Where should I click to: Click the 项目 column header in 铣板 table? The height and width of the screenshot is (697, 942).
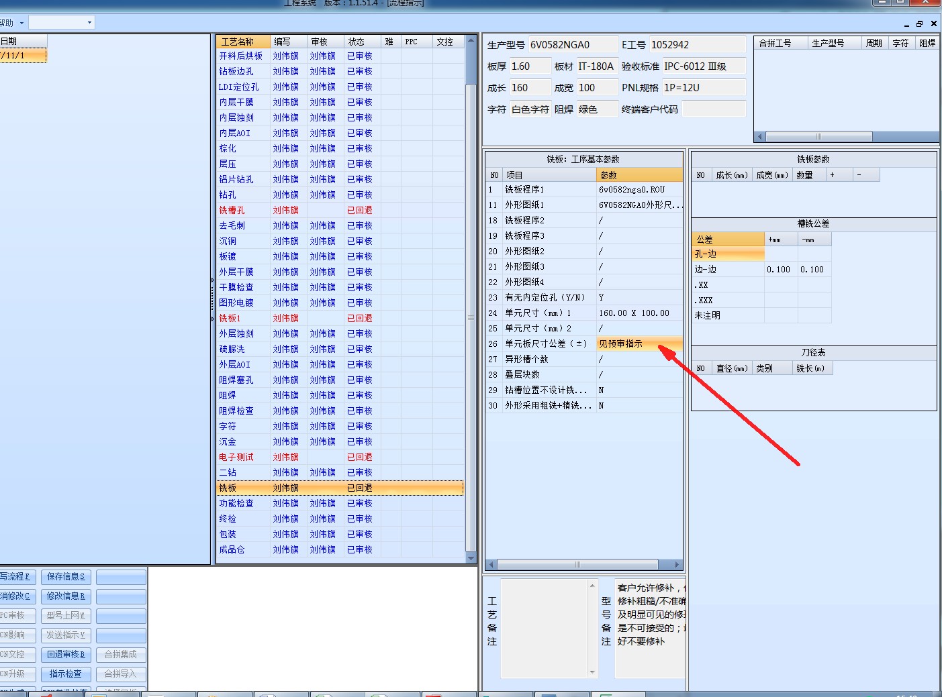click(549, 175)
